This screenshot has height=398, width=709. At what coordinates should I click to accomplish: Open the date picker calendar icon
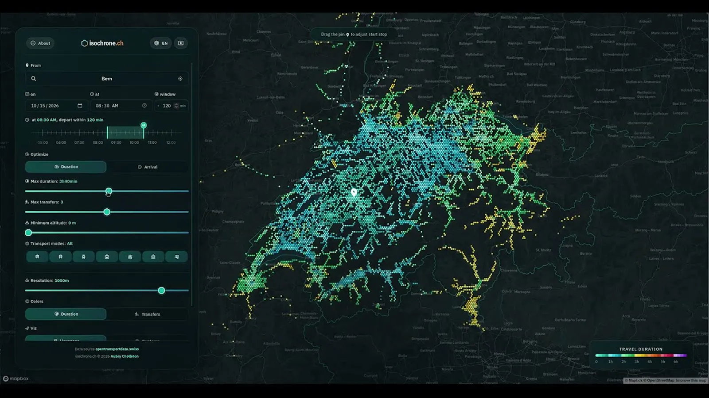(x=80, y=106)
